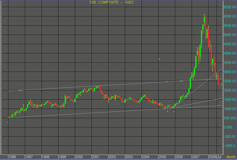Image resolution: width=237 pixels, height=160 pixels.
Task: Select the 2007 year label
Action: tap(196, 157)
